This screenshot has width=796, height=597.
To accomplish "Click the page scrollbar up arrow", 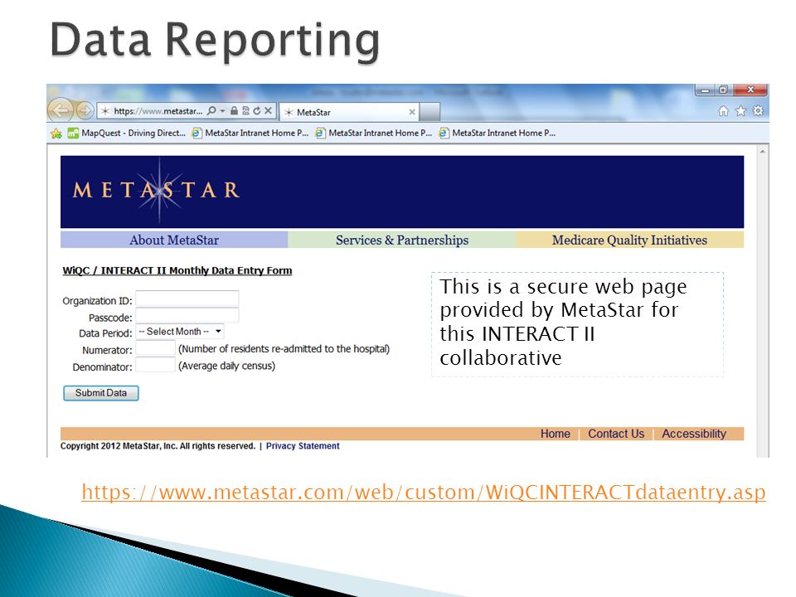I will tap(763, 151).
